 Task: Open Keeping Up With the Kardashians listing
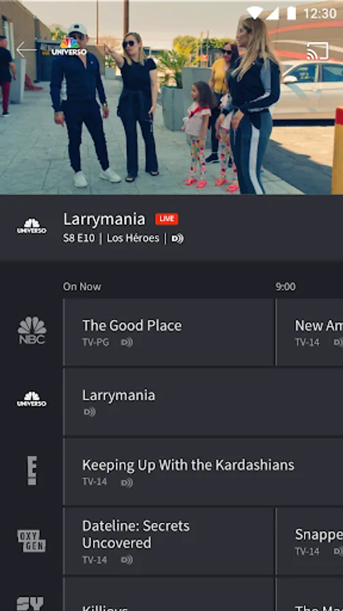click(x=203, y=472)
